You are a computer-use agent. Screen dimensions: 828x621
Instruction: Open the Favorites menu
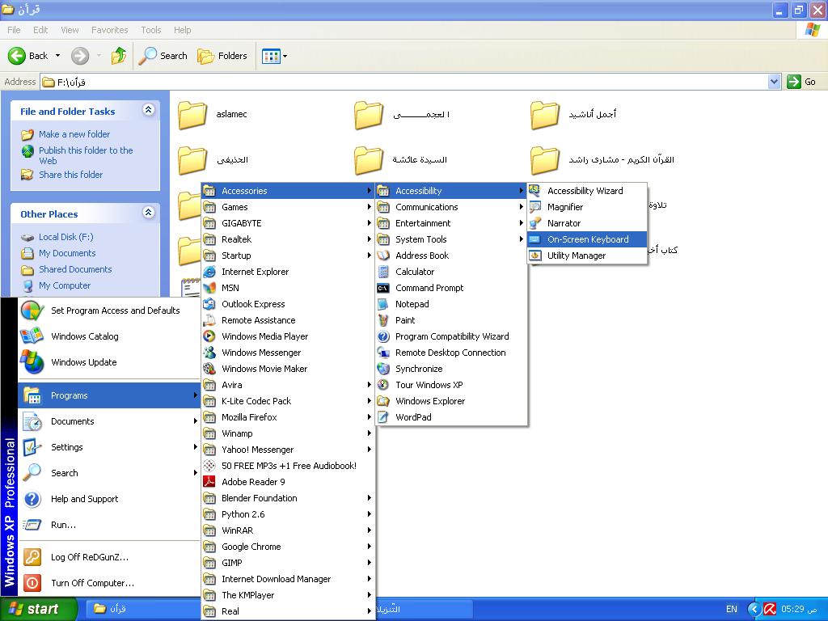[x=110, y=30]
